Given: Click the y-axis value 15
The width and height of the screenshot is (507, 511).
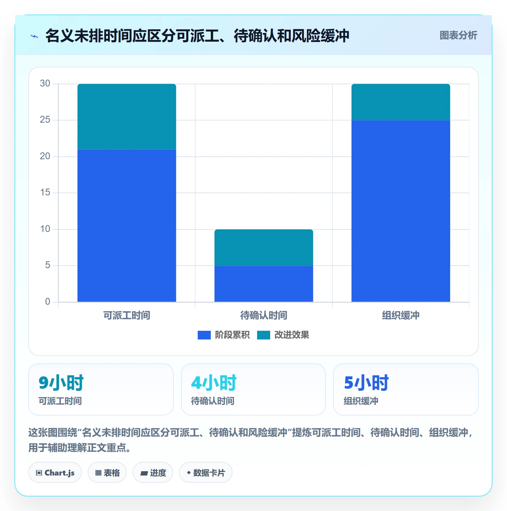Looking at the screenshot, I should tap(45, 193).
